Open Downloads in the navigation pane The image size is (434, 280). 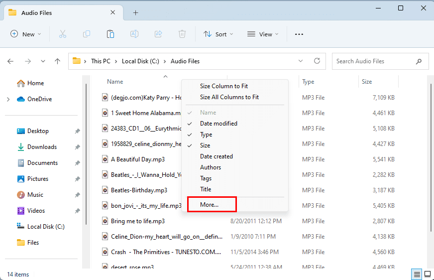tap(42, 147)
